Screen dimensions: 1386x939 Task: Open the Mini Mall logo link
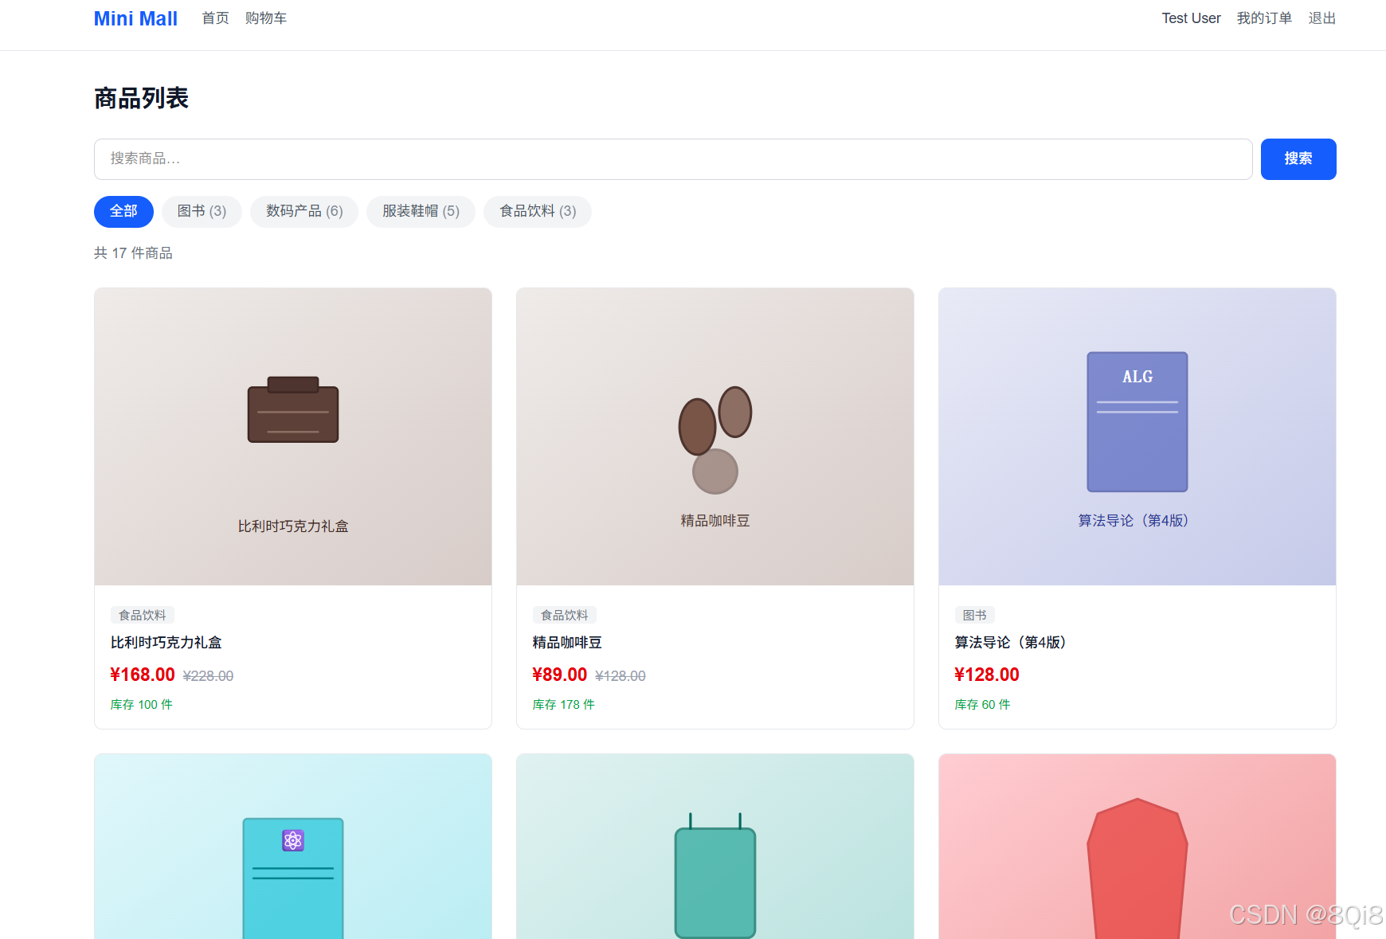(x=135, y=18)
